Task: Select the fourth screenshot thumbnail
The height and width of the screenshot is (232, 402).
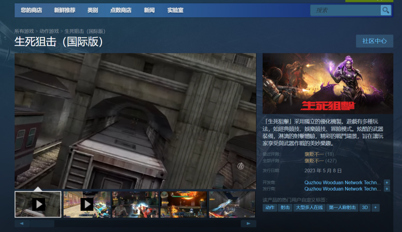Action: click(x=184, y=204)
